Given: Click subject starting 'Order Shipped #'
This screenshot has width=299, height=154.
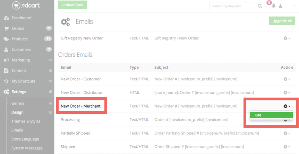Looking at the screenshot, I should pyautogui.click(x=199, y=147).
